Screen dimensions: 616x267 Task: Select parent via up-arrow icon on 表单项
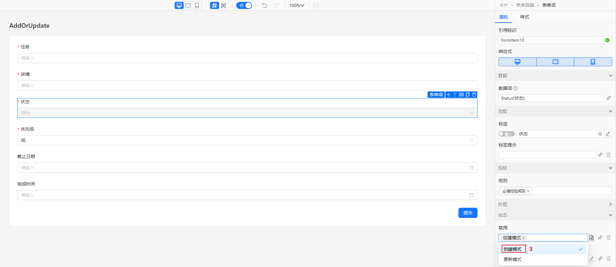[455, 95]
